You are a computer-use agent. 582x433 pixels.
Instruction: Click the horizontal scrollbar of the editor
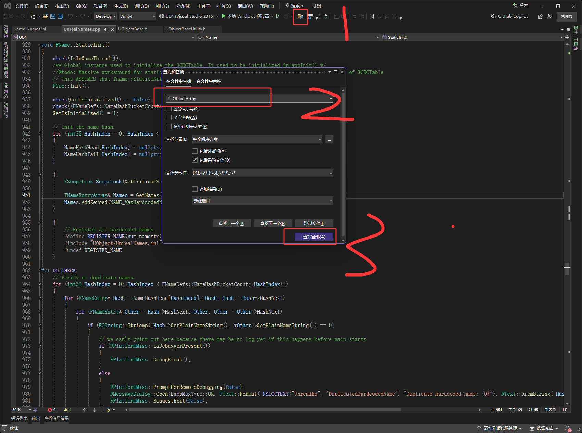265,410
